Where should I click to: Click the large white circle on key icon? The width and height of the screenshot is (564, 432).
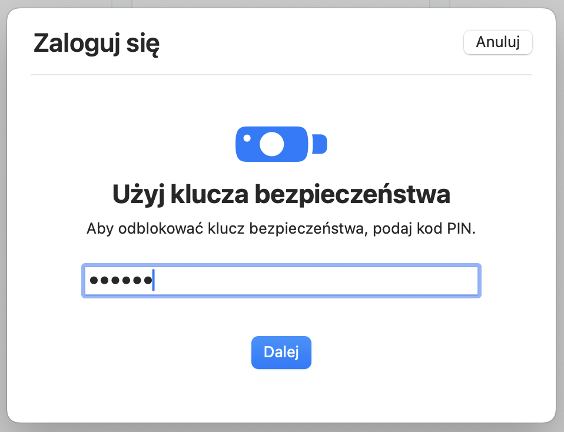click(272, 144)
